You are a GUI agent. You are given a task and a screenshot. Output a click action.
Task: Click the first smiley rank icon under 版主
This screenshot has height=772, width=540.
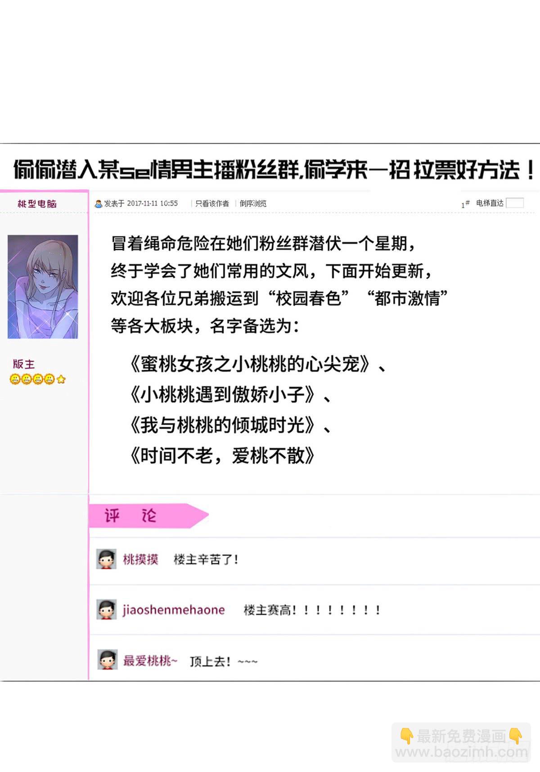tap(15, 379)
